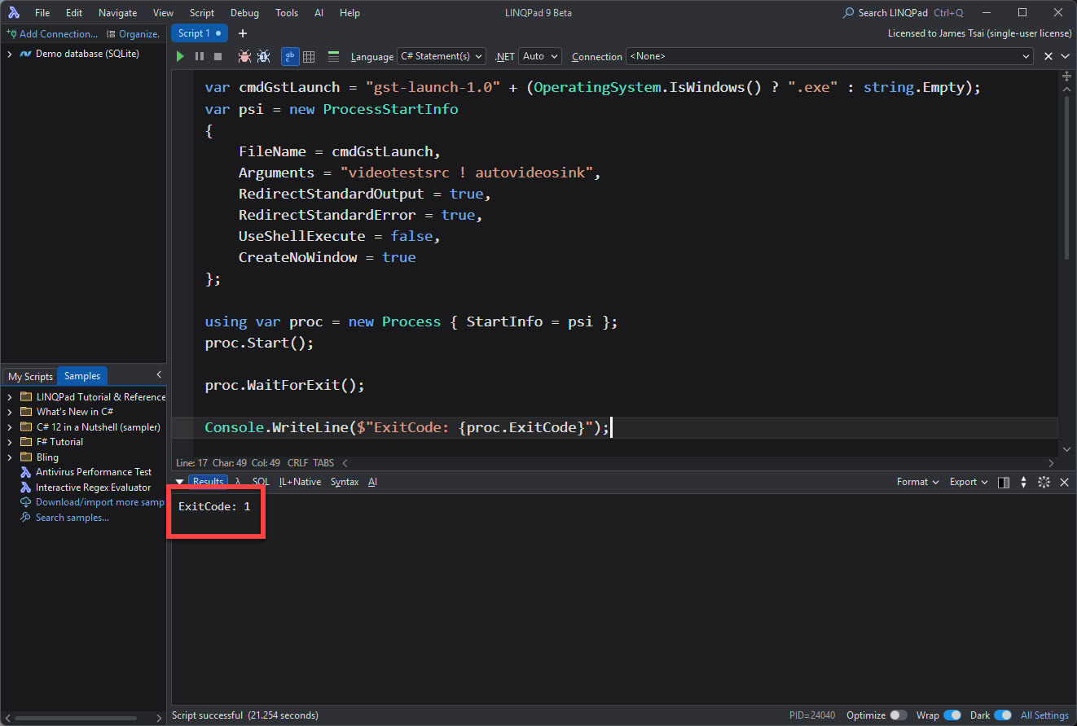Pause script execution
1077x726 pixels.
200,56
